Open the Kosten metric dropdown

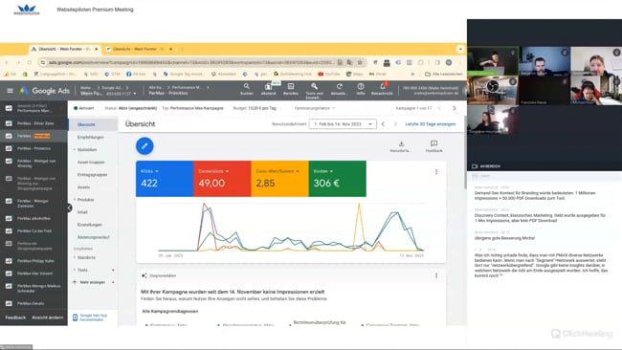(323, 171)
